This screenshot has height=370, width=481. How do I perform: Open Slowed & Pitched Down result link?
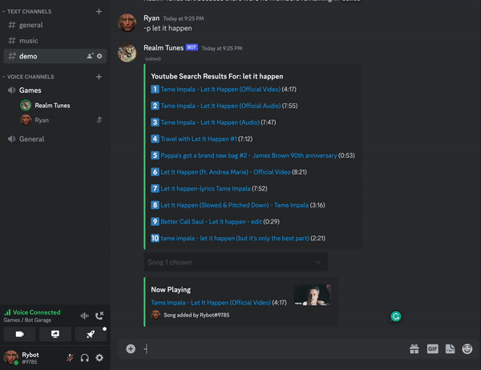234,205
